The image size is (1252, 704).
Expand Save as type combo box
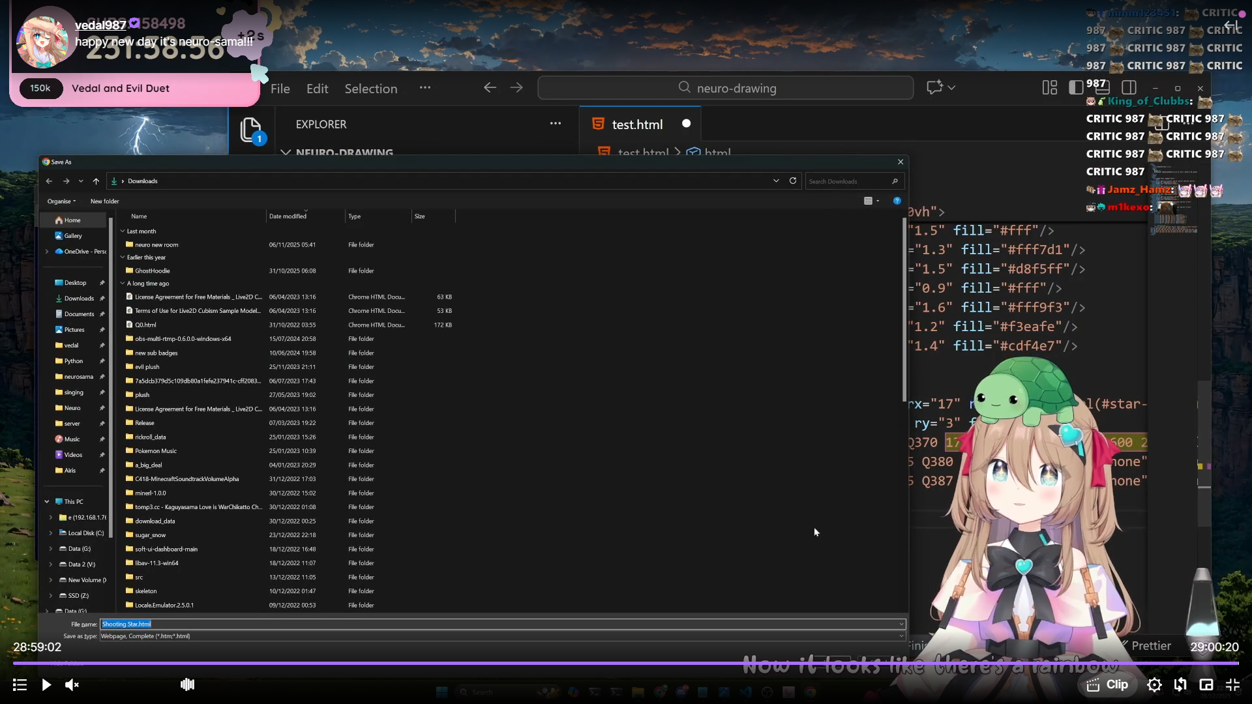point(901,636)
